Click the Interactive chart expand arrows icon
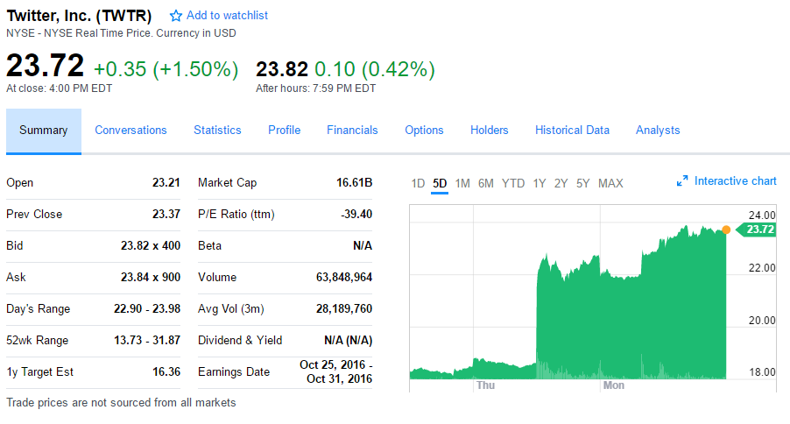790x424 pixels. coord(682,181)
